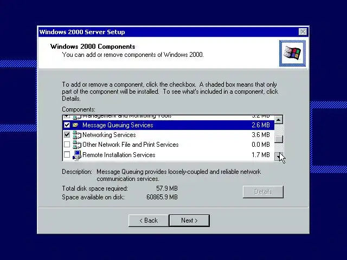Click the 1.7 MB size value
Screen dimensions: 347x260
pos(261,155)
